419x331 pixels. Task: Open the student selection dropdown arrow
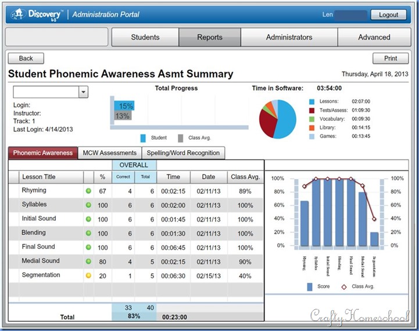pos(83,92)
